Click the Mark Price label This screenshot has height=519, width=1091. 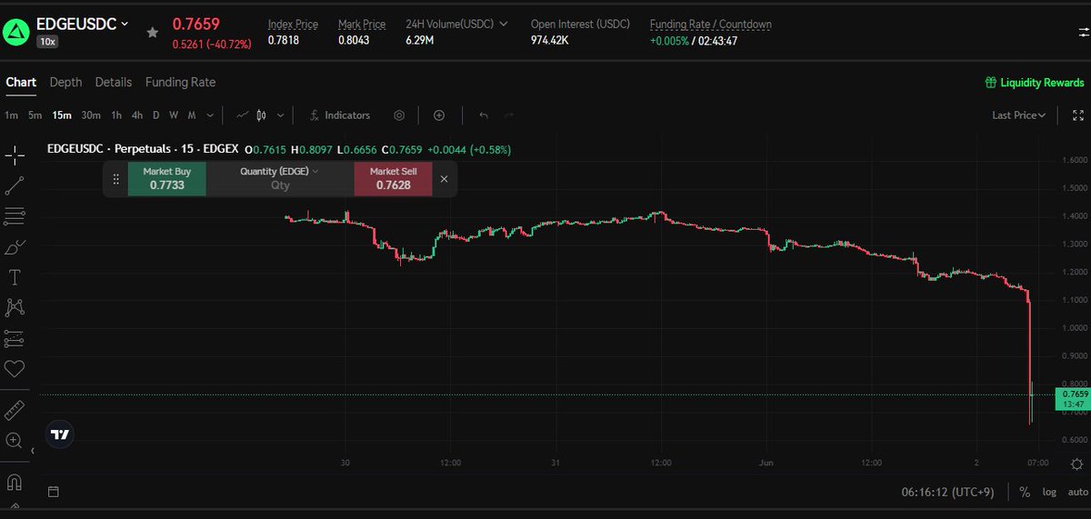(x=362, y=24)
